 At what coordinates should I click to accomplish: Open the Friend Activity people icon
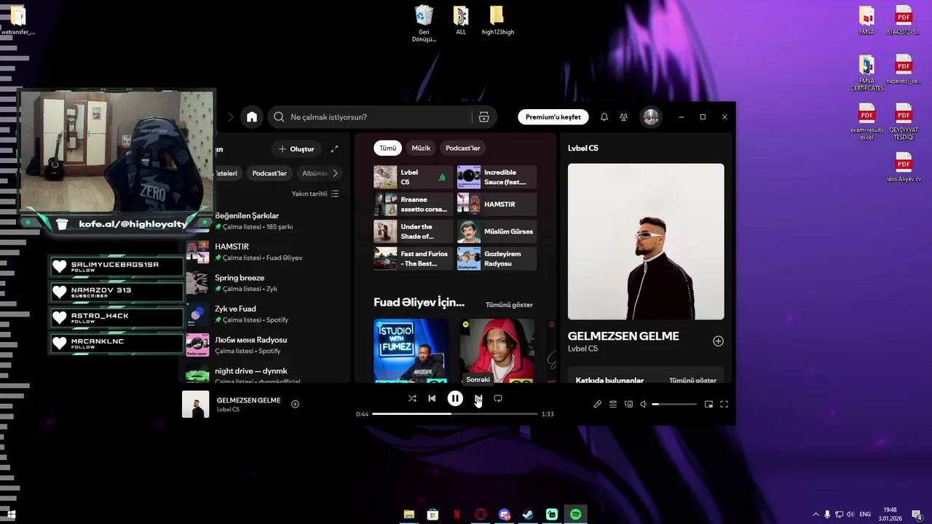(624, 116)
